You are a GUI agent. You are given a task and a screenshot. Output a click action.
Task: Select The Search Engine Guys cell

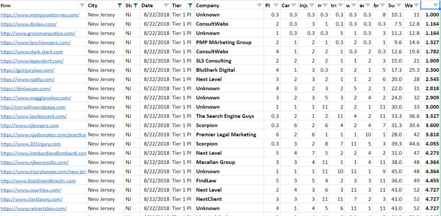229,116
